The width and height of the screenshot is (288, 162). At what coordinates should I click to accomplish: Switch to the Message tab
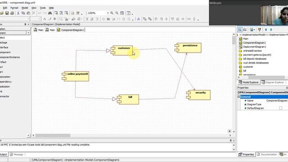(17, 154)
